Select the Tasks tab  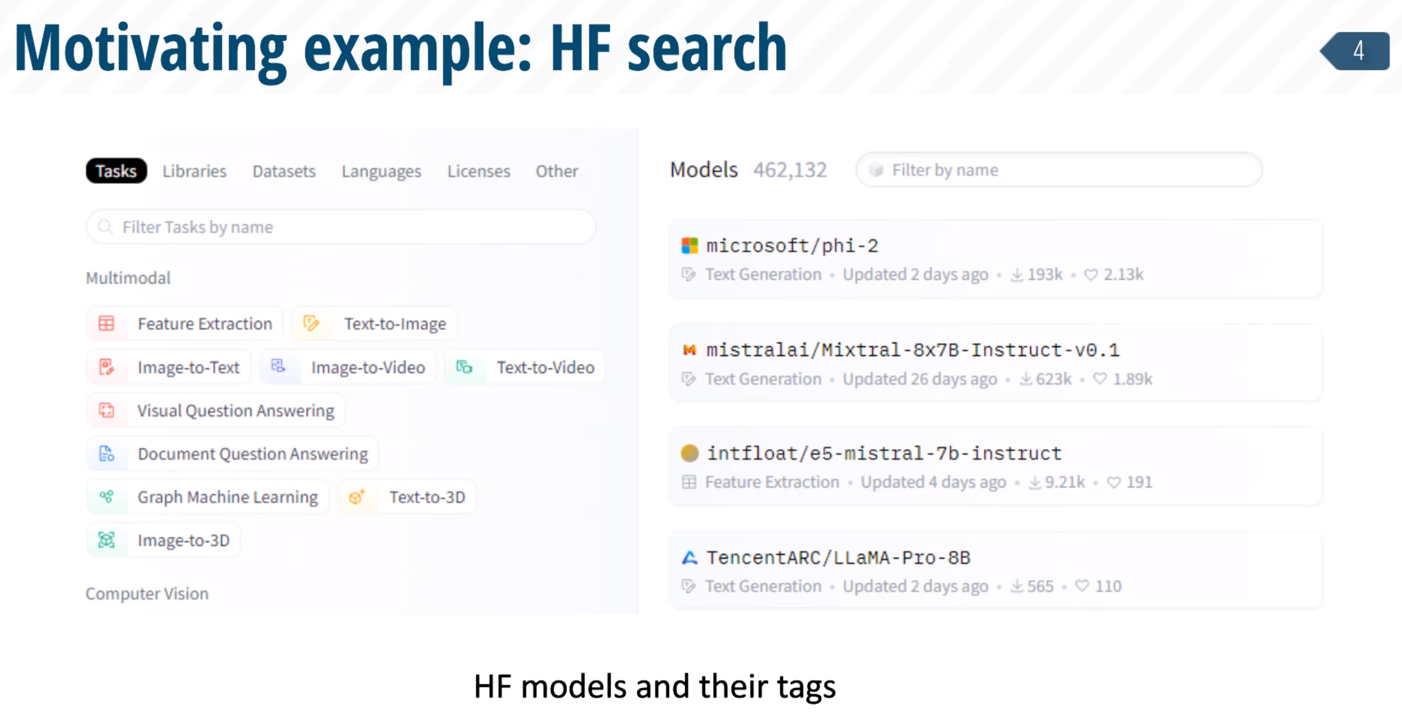tap(116, 171)
